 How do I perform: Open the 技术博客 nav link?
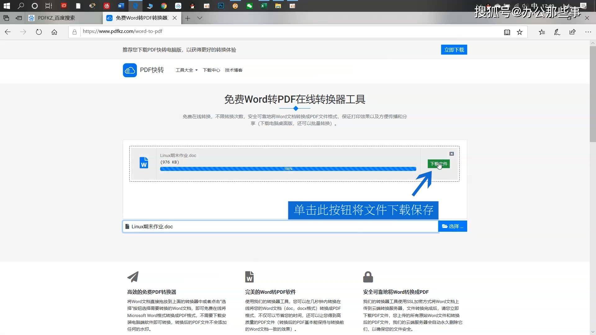234,70
